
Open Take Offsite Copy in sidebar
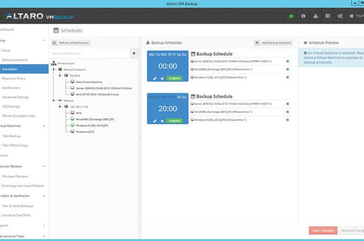point(15,145)
